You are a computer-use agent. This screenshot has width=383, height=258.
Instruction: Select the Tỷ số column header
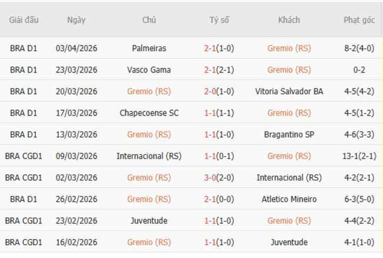tap(219, 20)
